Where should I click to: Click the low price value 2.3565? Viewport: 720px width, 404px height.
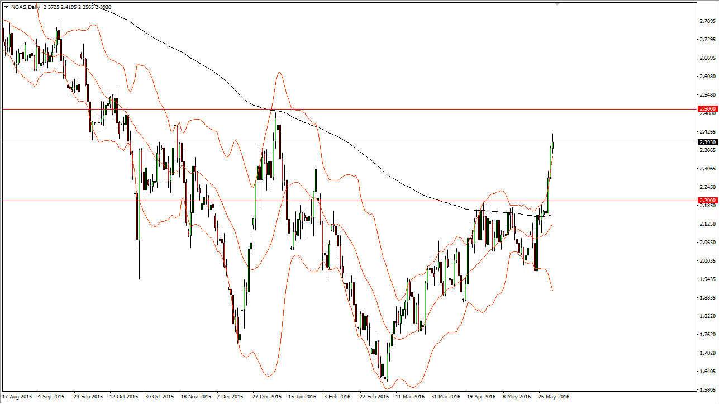pos(87,7)
